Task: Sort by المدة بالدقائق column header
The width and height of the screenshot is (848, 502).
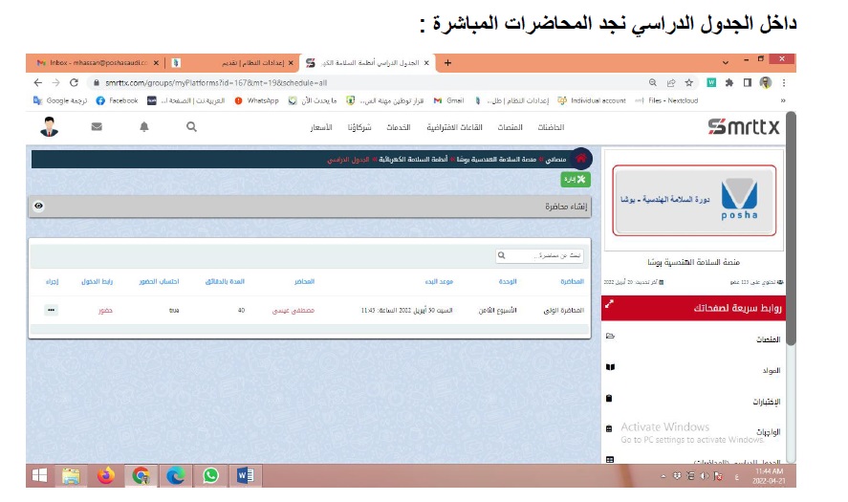Action: 225,281
